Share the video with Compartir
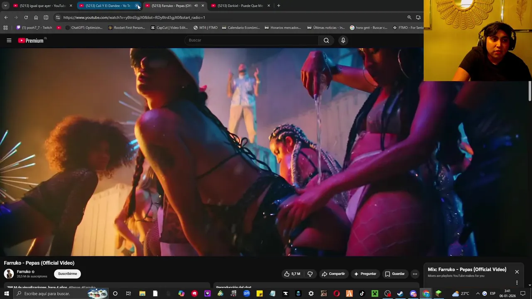The height and width of the screenshot is (299, 532). (333, 274)
